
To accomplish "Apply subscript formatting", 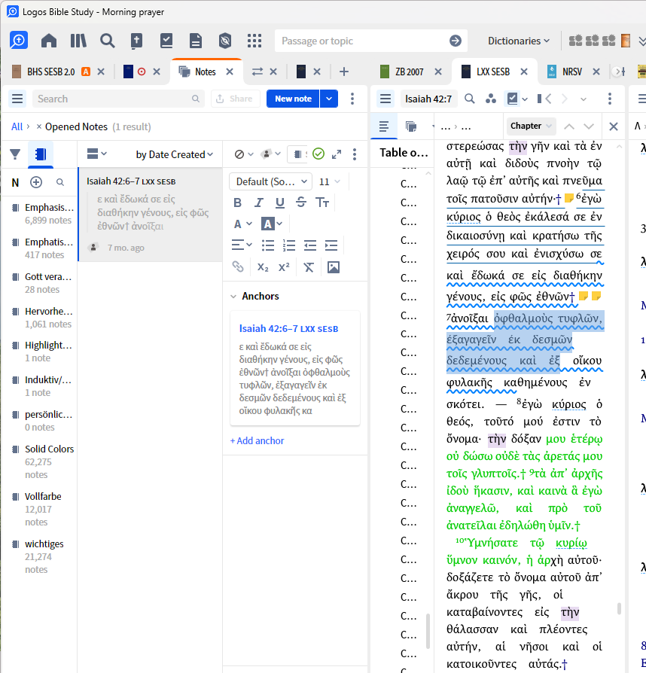I will pyautogui.click(x=263, y=267).
